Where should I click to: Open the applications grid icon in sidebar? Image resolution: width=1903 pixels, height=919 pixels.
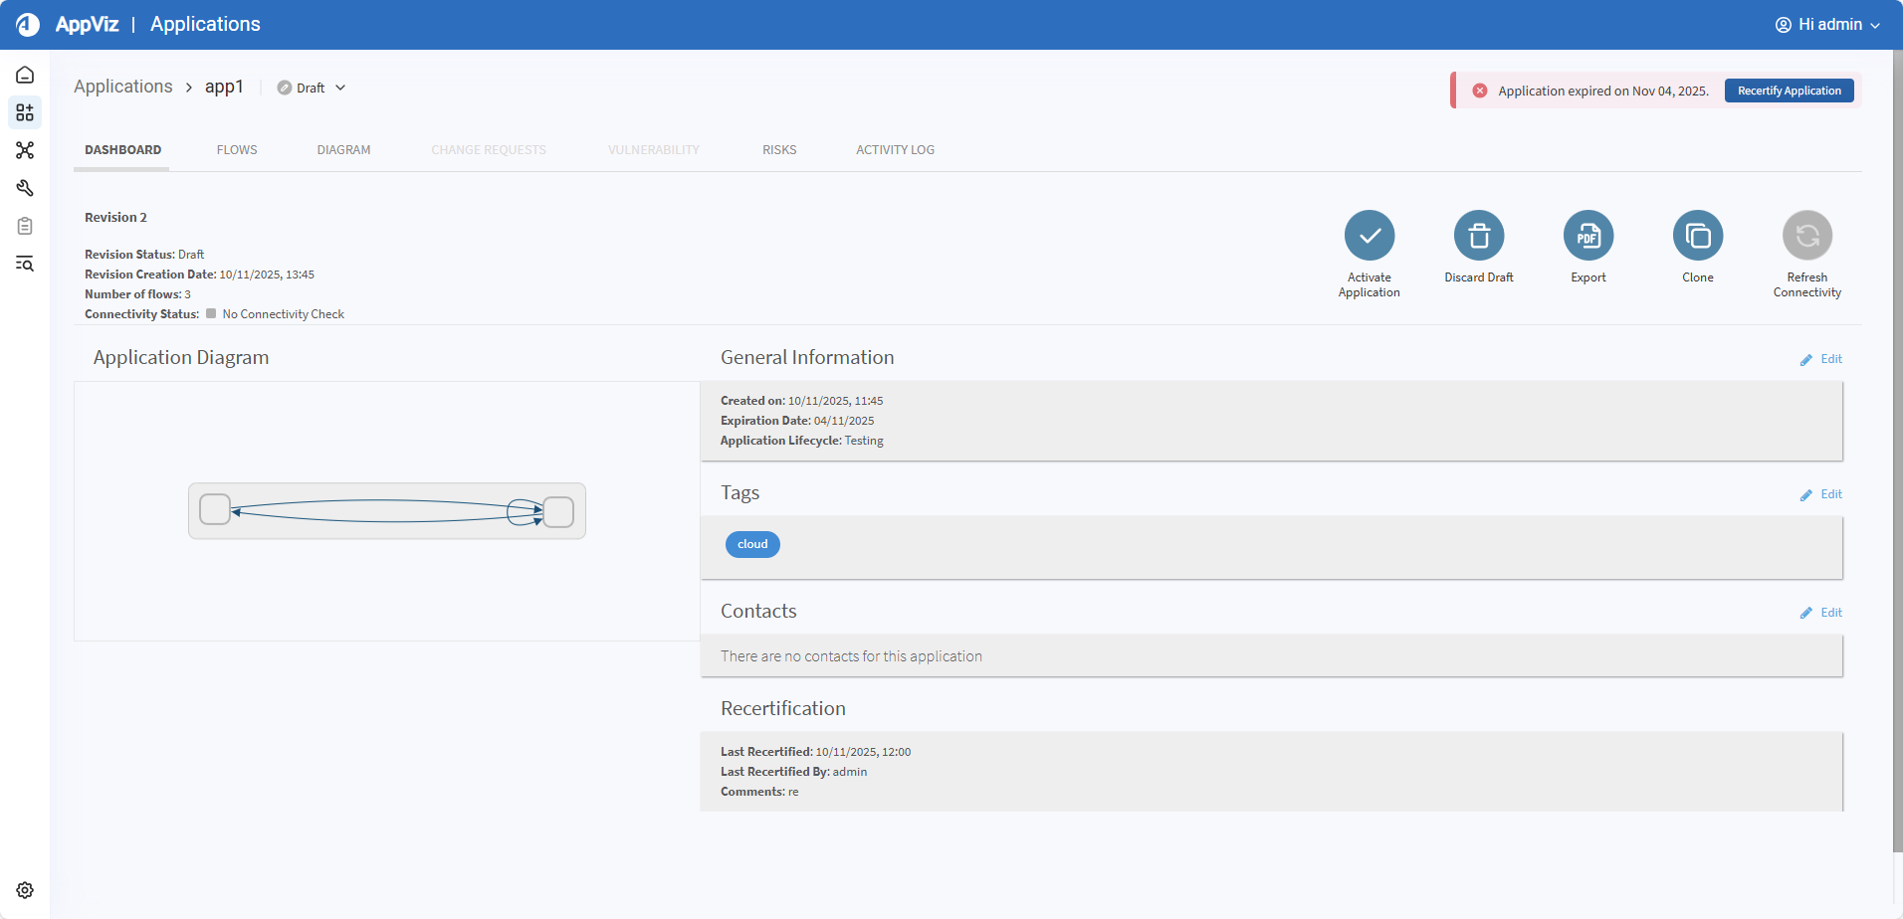tap(25, 112)
